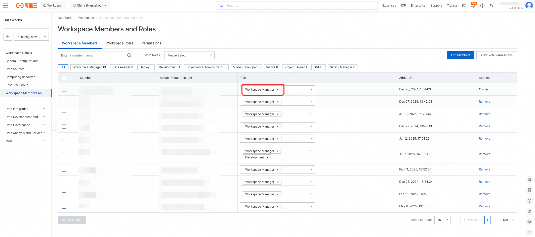This screenshot has height=237, width=535.
Task: Open the Custom Roles dropdown
Action: 189,55
